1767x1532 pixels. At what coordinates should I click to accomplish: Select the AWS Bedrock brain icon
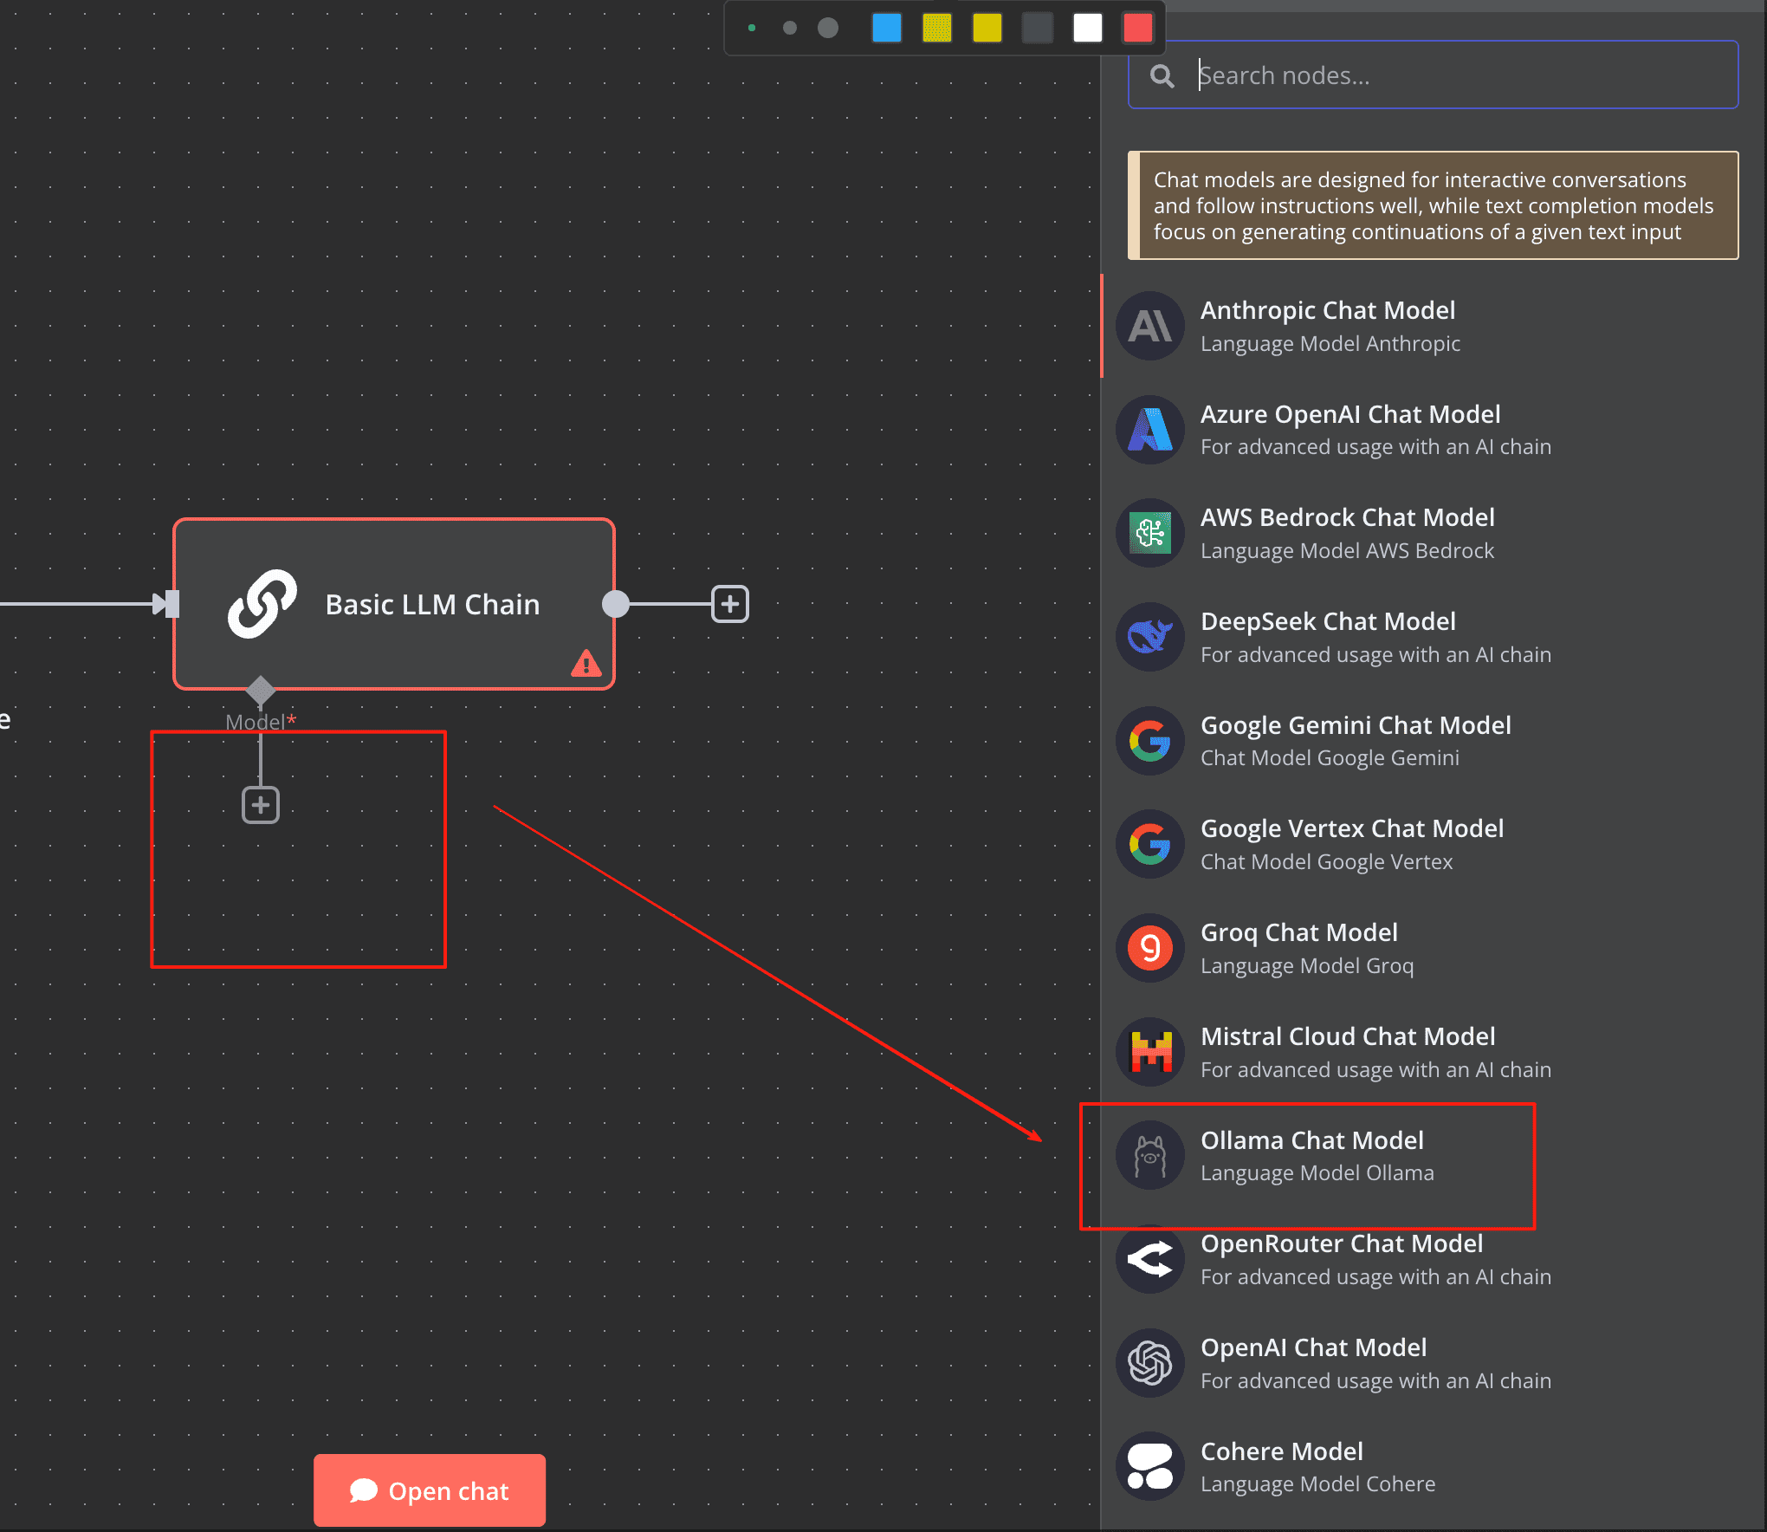(x=1149, y=533)
